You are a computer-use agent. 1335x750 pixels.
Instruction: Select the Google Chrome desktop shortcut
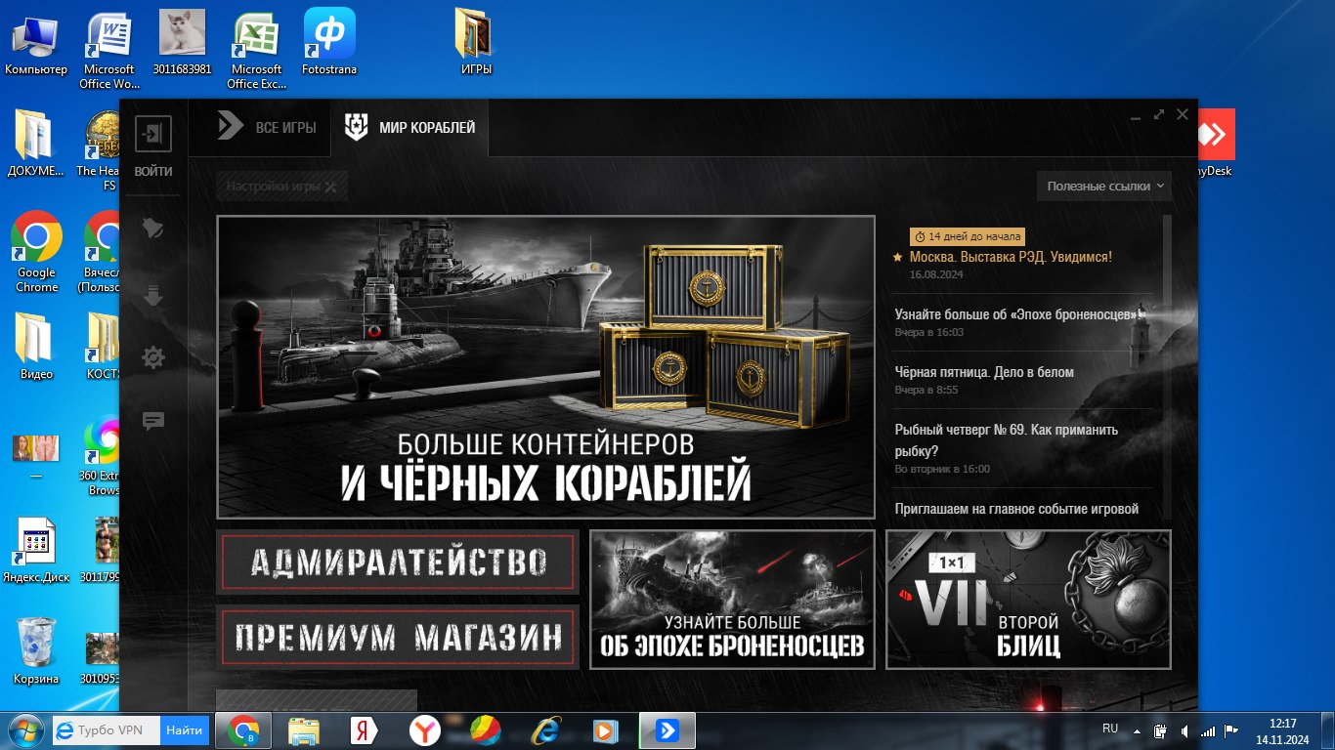coord(36,253)
